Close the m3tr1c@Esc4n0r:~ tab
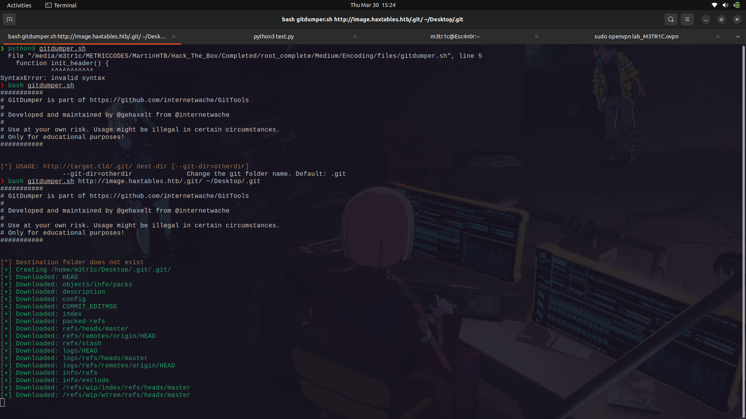 pos(537,36)
